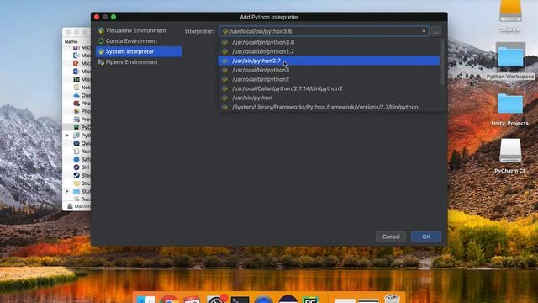Click the Python icon beside /usr/bin/python2.7
Viewport: 538px width, 303px height.
click(224, 61)
